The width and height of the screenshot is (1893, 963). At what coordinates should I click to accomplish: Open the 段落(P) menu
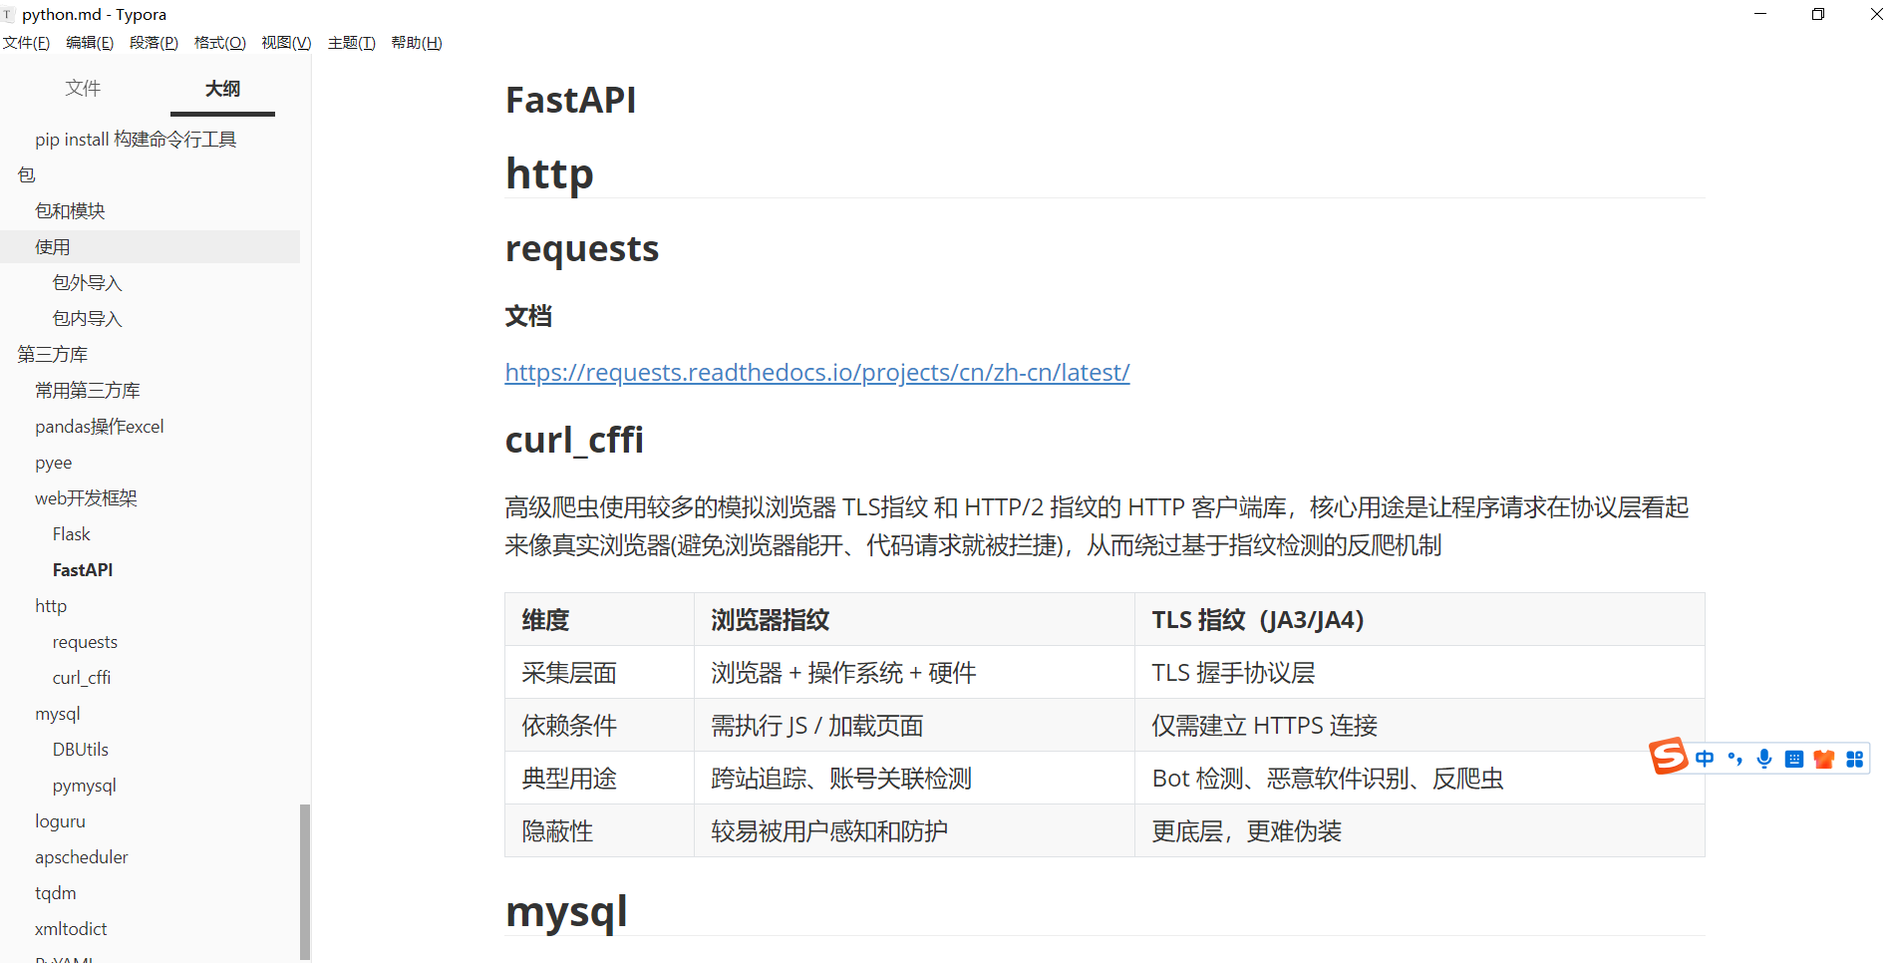[x=154, y=43]
